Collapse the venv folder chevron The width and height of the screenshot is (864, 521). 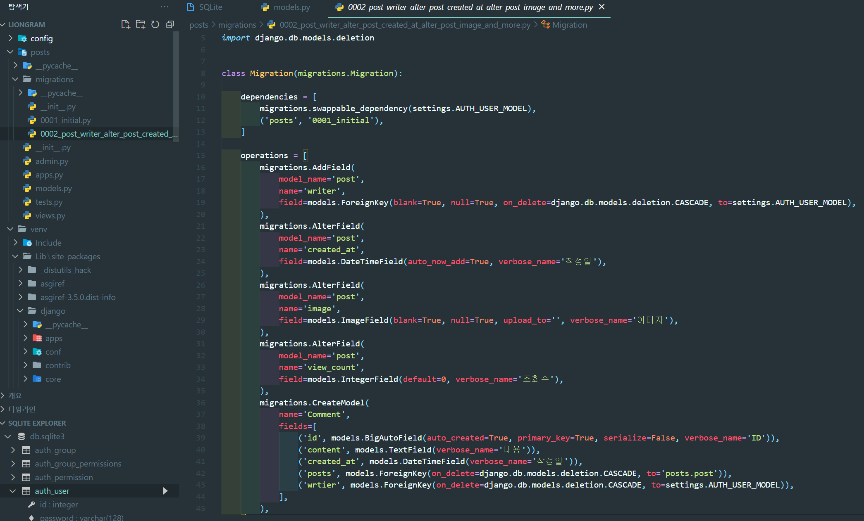[11, 229]
